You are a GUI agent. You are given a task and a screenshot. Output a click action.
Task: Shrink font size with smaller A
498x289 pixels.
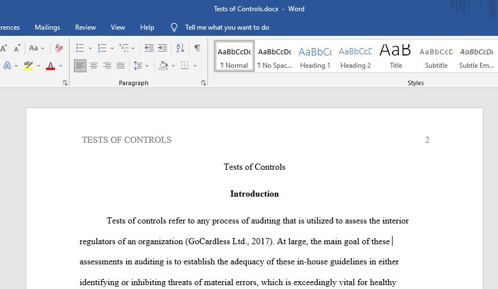(x=17, y=48)
